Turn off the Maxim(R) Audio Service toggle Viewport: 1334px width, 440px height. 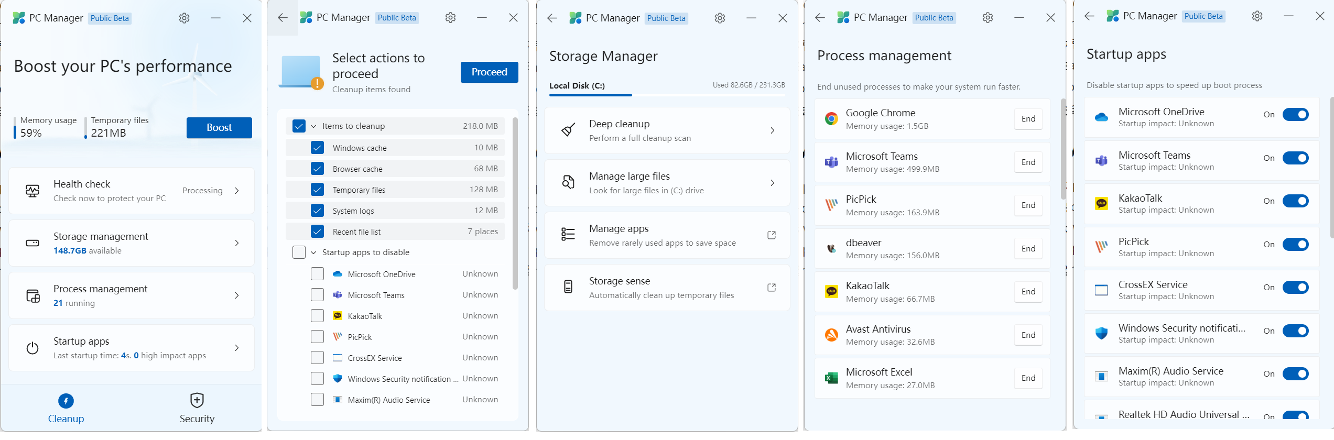[x=1295, y=373]
